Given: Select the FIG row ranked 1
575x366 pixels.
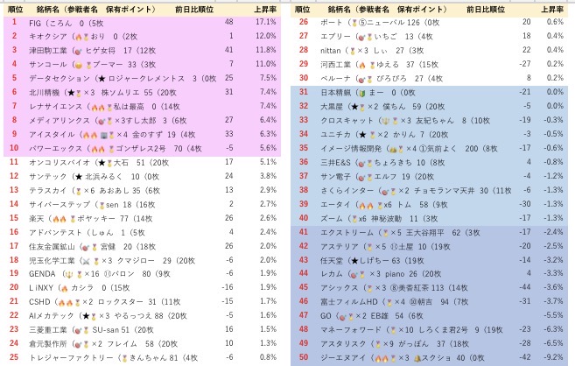Looking at the screenshot, I should [x=143, y=23].
